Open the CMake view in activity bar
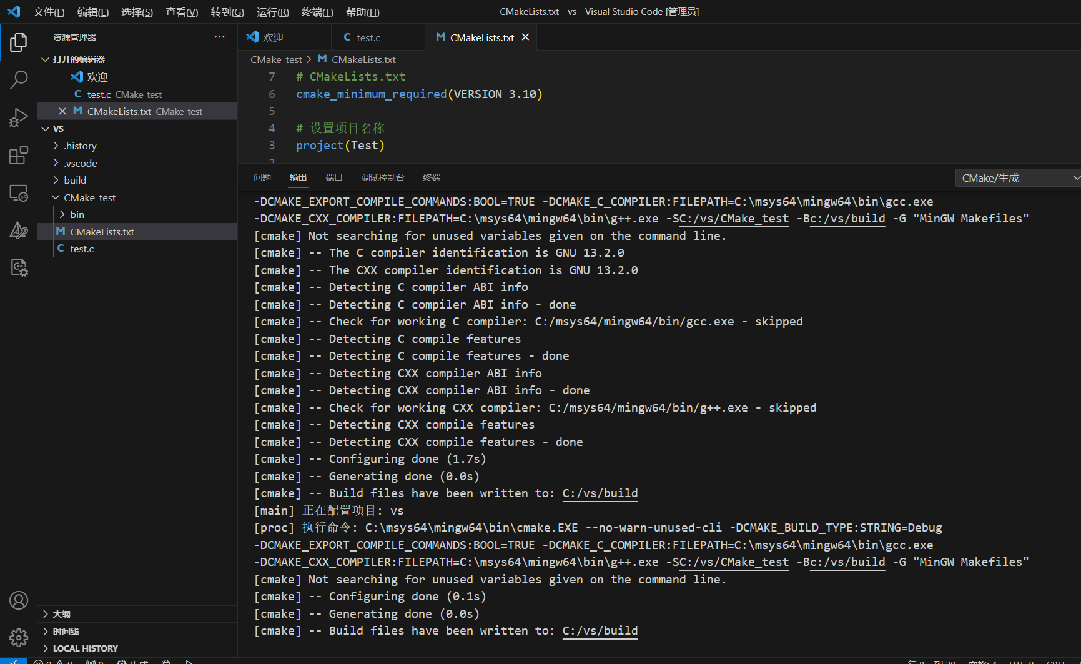The height and width of the screenshot is (664, 1081). (x=19, y=230)
